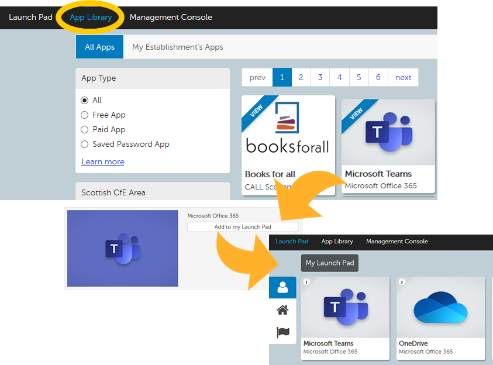
Task: Select the Free App radio option
Action: pos(85,115)
